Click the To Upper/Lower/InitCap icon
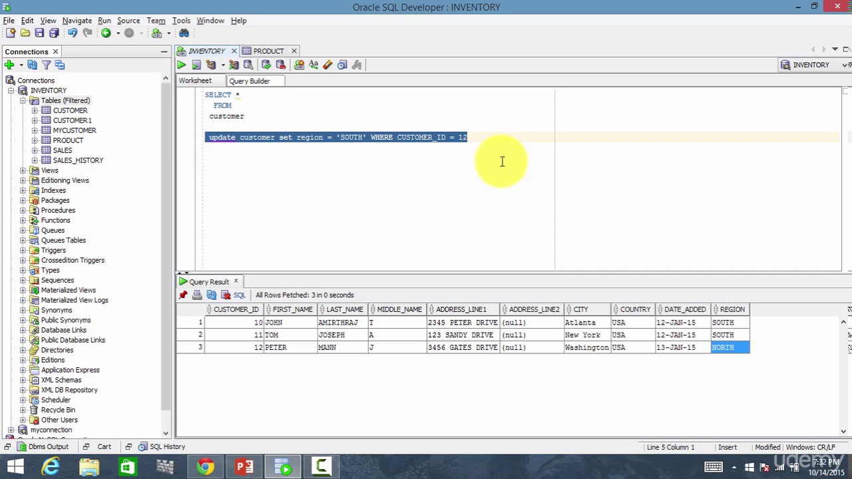 click(314, 65)
